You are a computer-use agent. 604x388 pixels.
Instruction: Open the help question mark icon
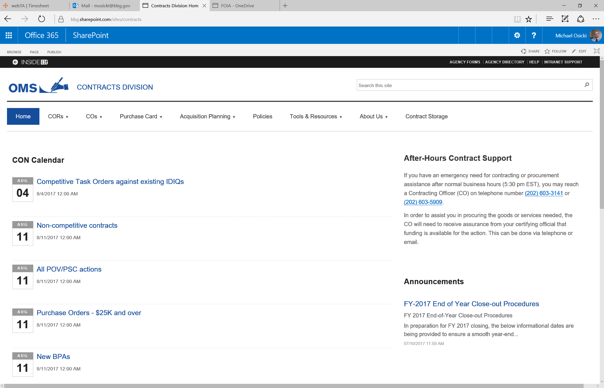(x=534, y=35)
